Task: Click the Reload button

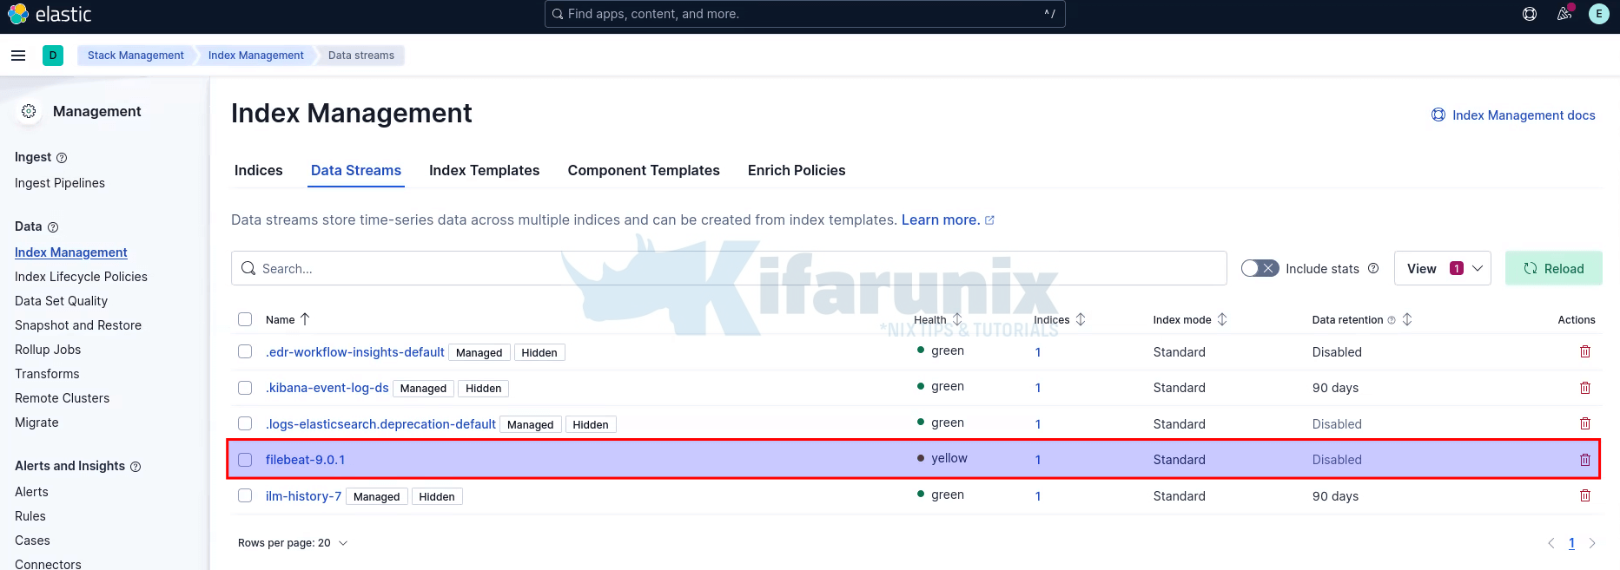Action: [x=1553, y=269]
